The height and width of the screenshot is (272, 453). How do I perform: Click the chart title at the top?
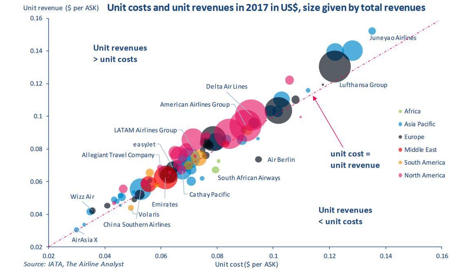pos(266,8)
